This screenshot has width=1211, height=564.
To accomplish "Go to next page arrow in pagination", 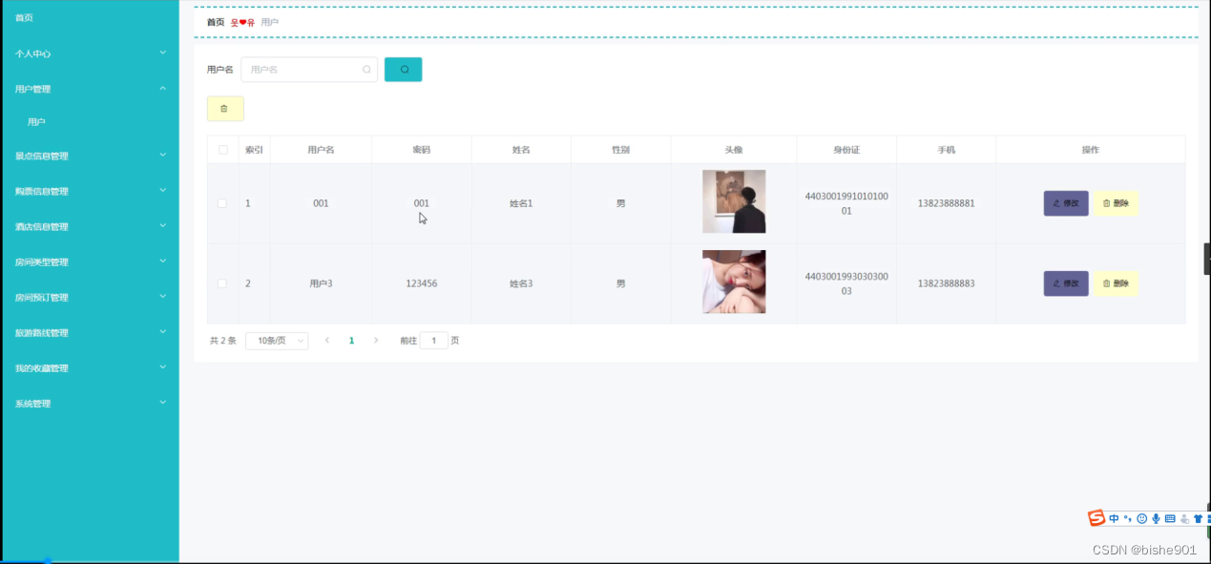I will point(376,341).
